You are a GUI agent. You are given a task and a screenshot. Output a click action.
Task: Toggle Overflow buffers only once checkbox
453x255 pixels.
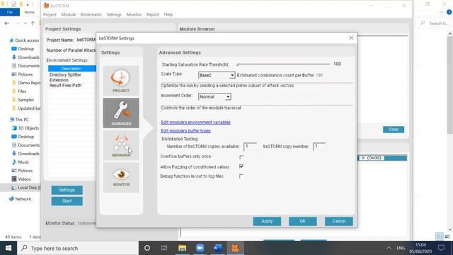point(241,157)
